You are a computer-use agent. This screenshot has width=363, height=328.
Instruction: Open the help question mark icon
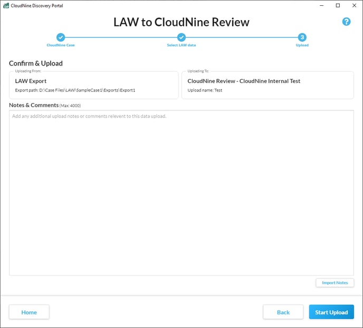[x=346, y=22]
